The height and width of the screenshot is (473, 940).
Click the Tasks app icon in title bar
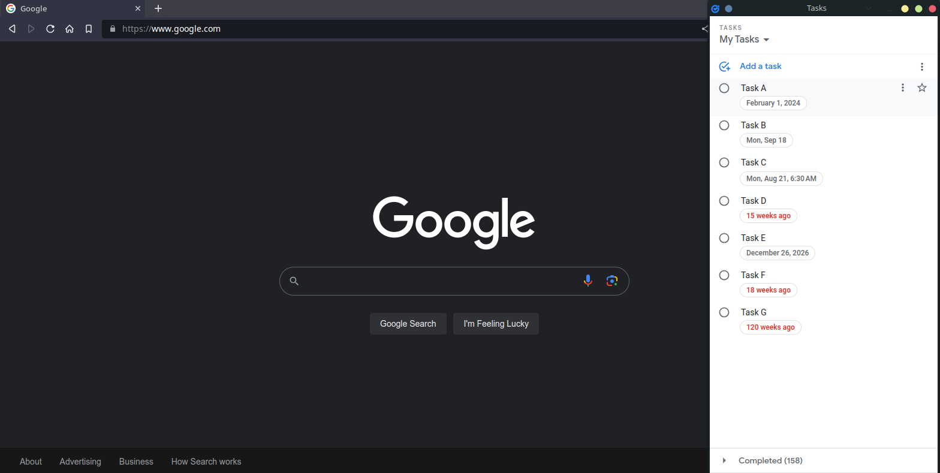pyautogui.click(x=715, y=8)
